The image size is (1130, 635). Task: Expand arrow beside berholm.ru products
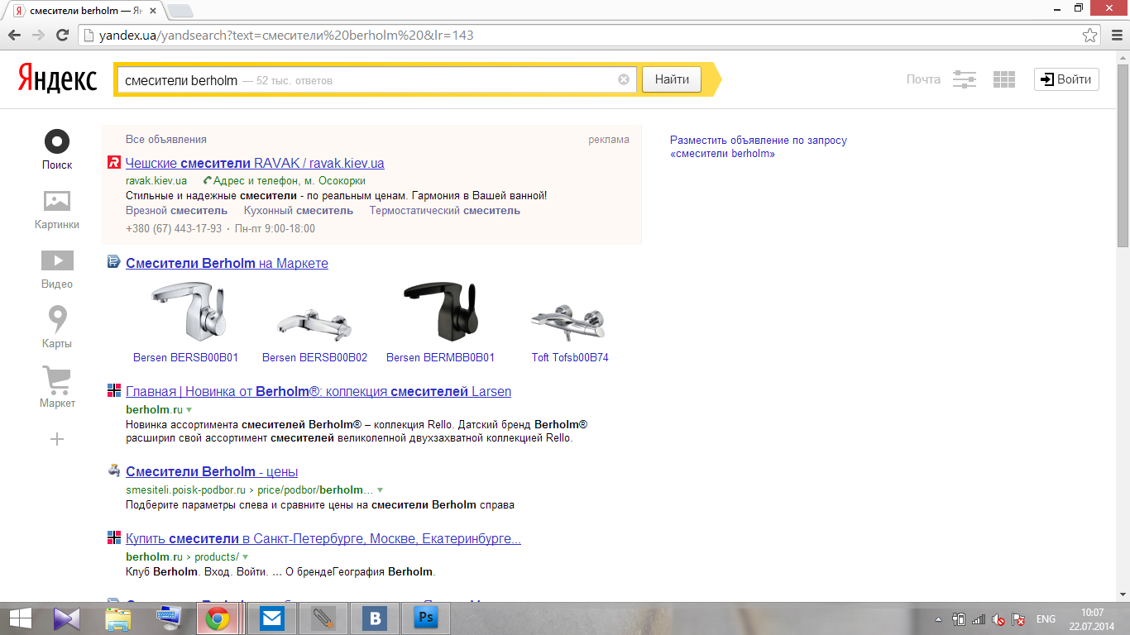click(x=245, y=557)
